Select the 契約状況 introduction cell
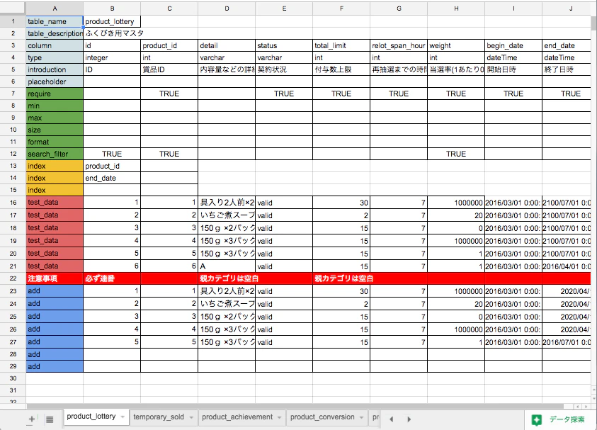 pyautogui.click(x=284, y=69)
